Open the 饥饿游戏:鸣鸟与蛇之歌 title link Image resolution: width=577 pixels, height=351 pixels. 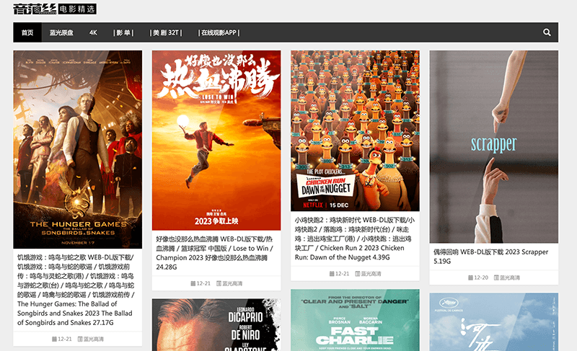[76, 290]
